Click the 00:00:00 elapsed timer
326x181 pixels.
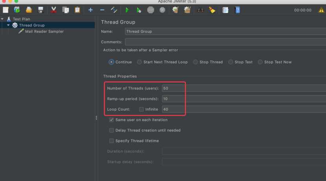(303, 10)
